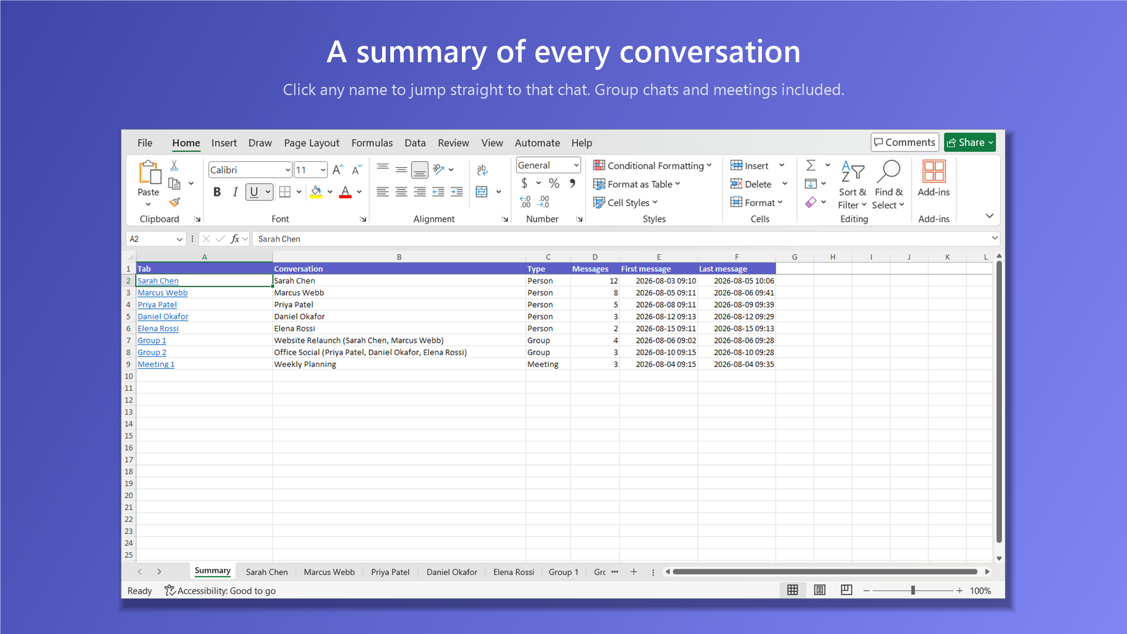The image size is (1127, 634).
Task: Click the Orientation text angle icon
Action: pos(438,170)
